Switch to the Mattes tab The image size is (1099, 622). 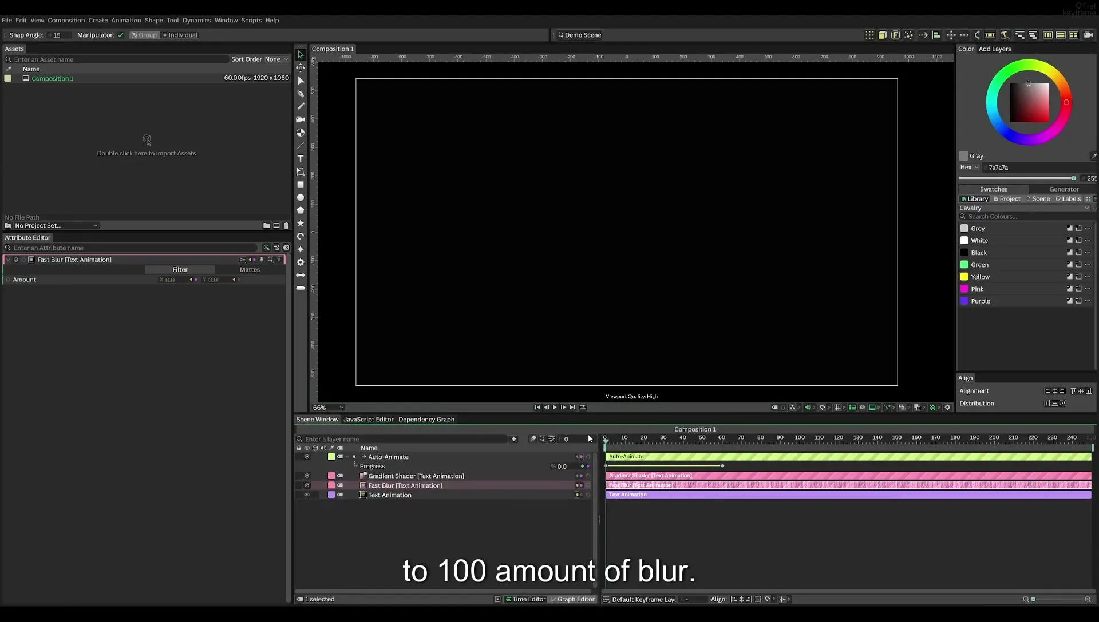pyautogui.click(x=250, y=270)
